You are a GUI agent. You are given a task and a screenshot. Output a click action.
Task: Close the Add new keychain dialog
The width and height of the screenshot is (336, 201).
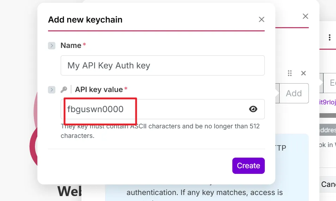pos(261,19)
